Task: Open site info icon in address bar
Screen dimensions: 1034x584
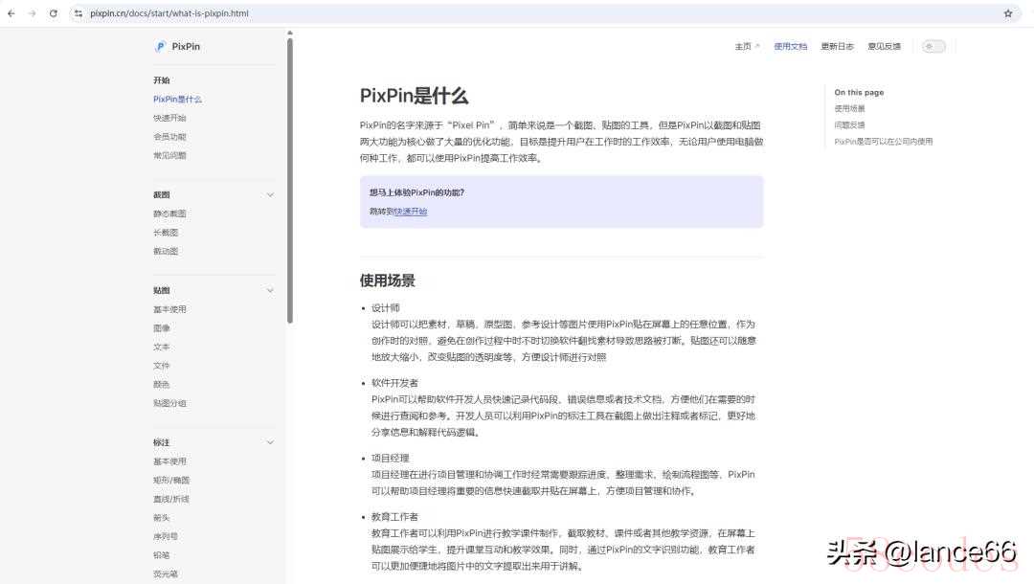Action: coord(79,13)
